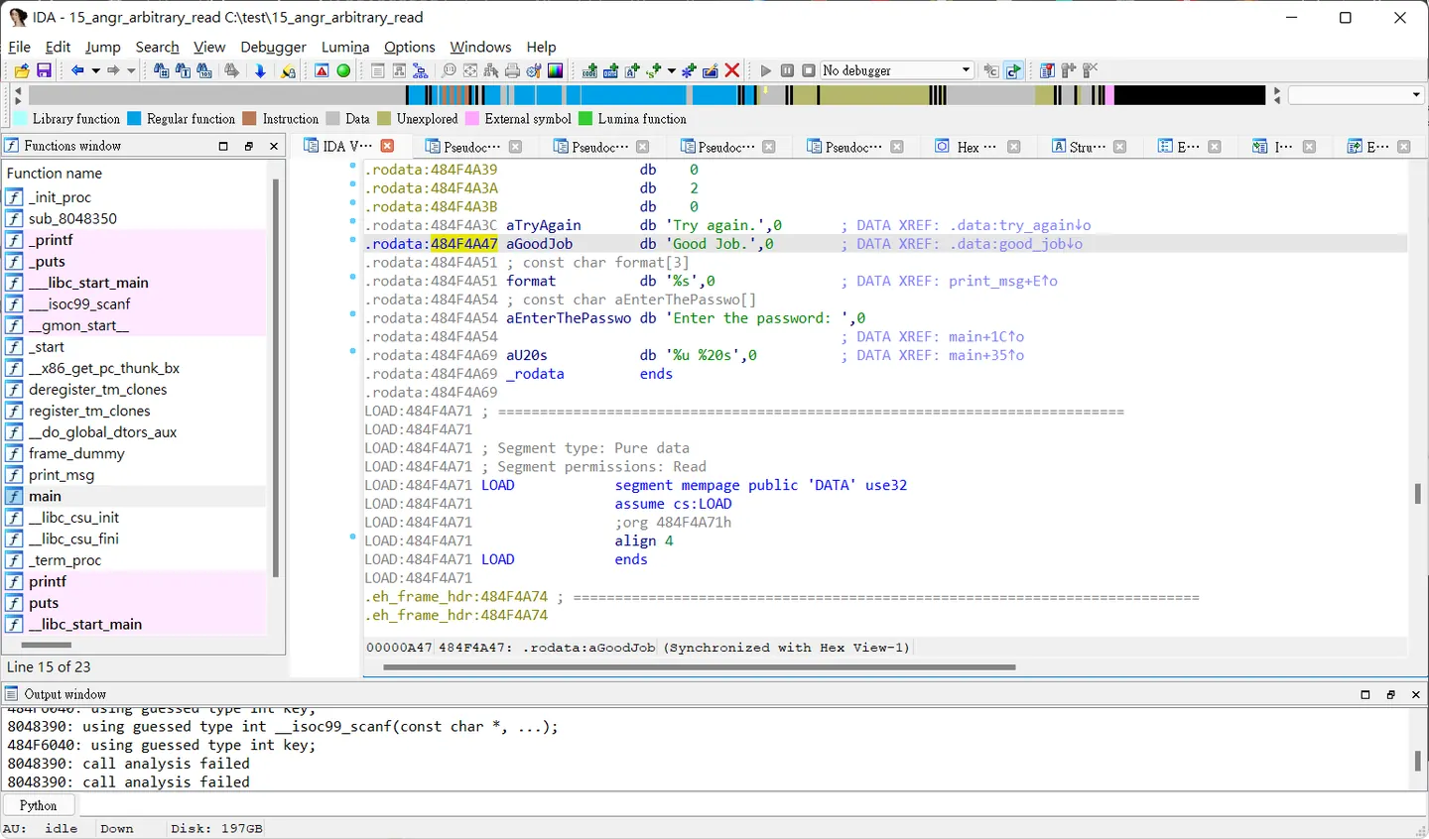This screenshot has height=839, width=1429.
Task: Expand the dropdown beside the forward arrow
Action: click(x=131, y=70)
